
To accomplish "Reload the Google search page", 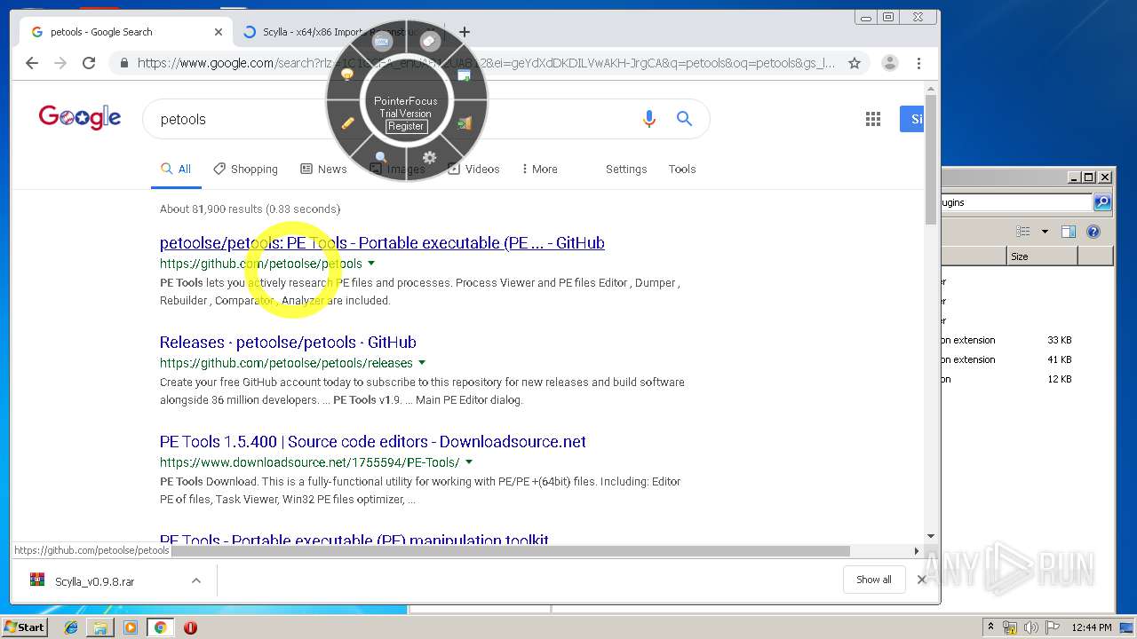I will pyautogui.click(x=89, y=63).
